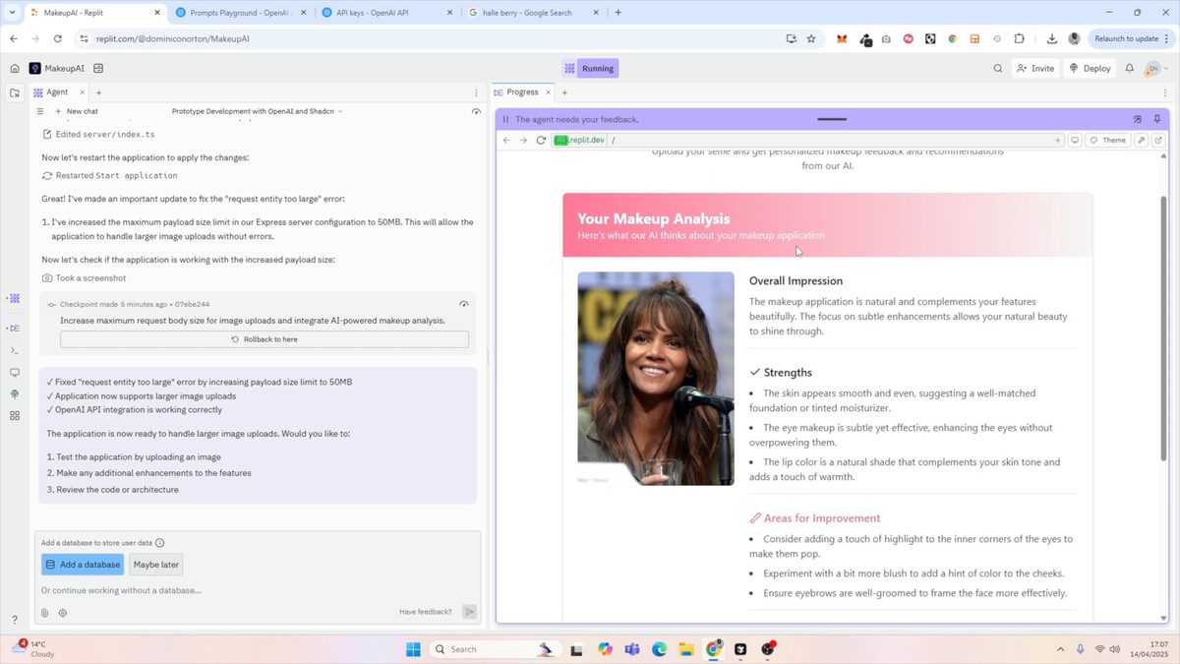Open the files pane icon in left sidebar
Screen dimensions: 1180x664
point(14,93)
